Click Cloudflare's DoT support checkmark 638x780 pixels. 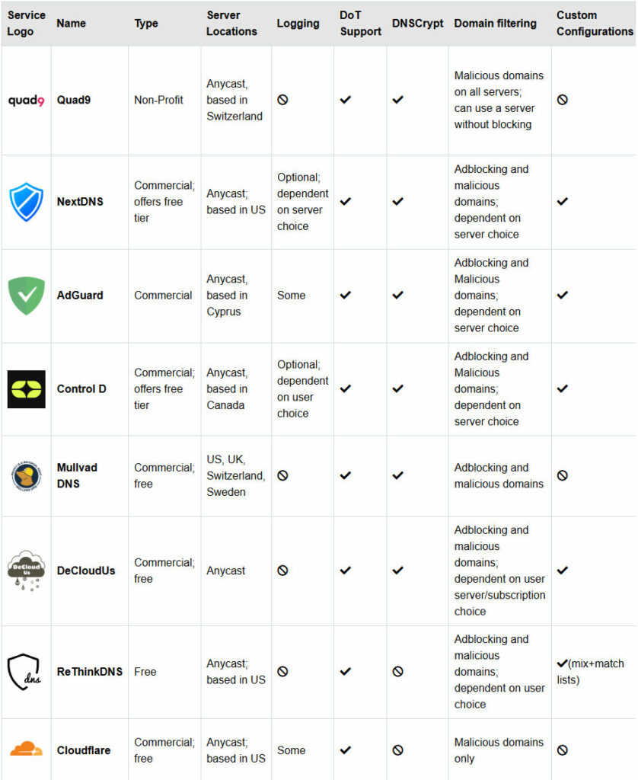346,750
